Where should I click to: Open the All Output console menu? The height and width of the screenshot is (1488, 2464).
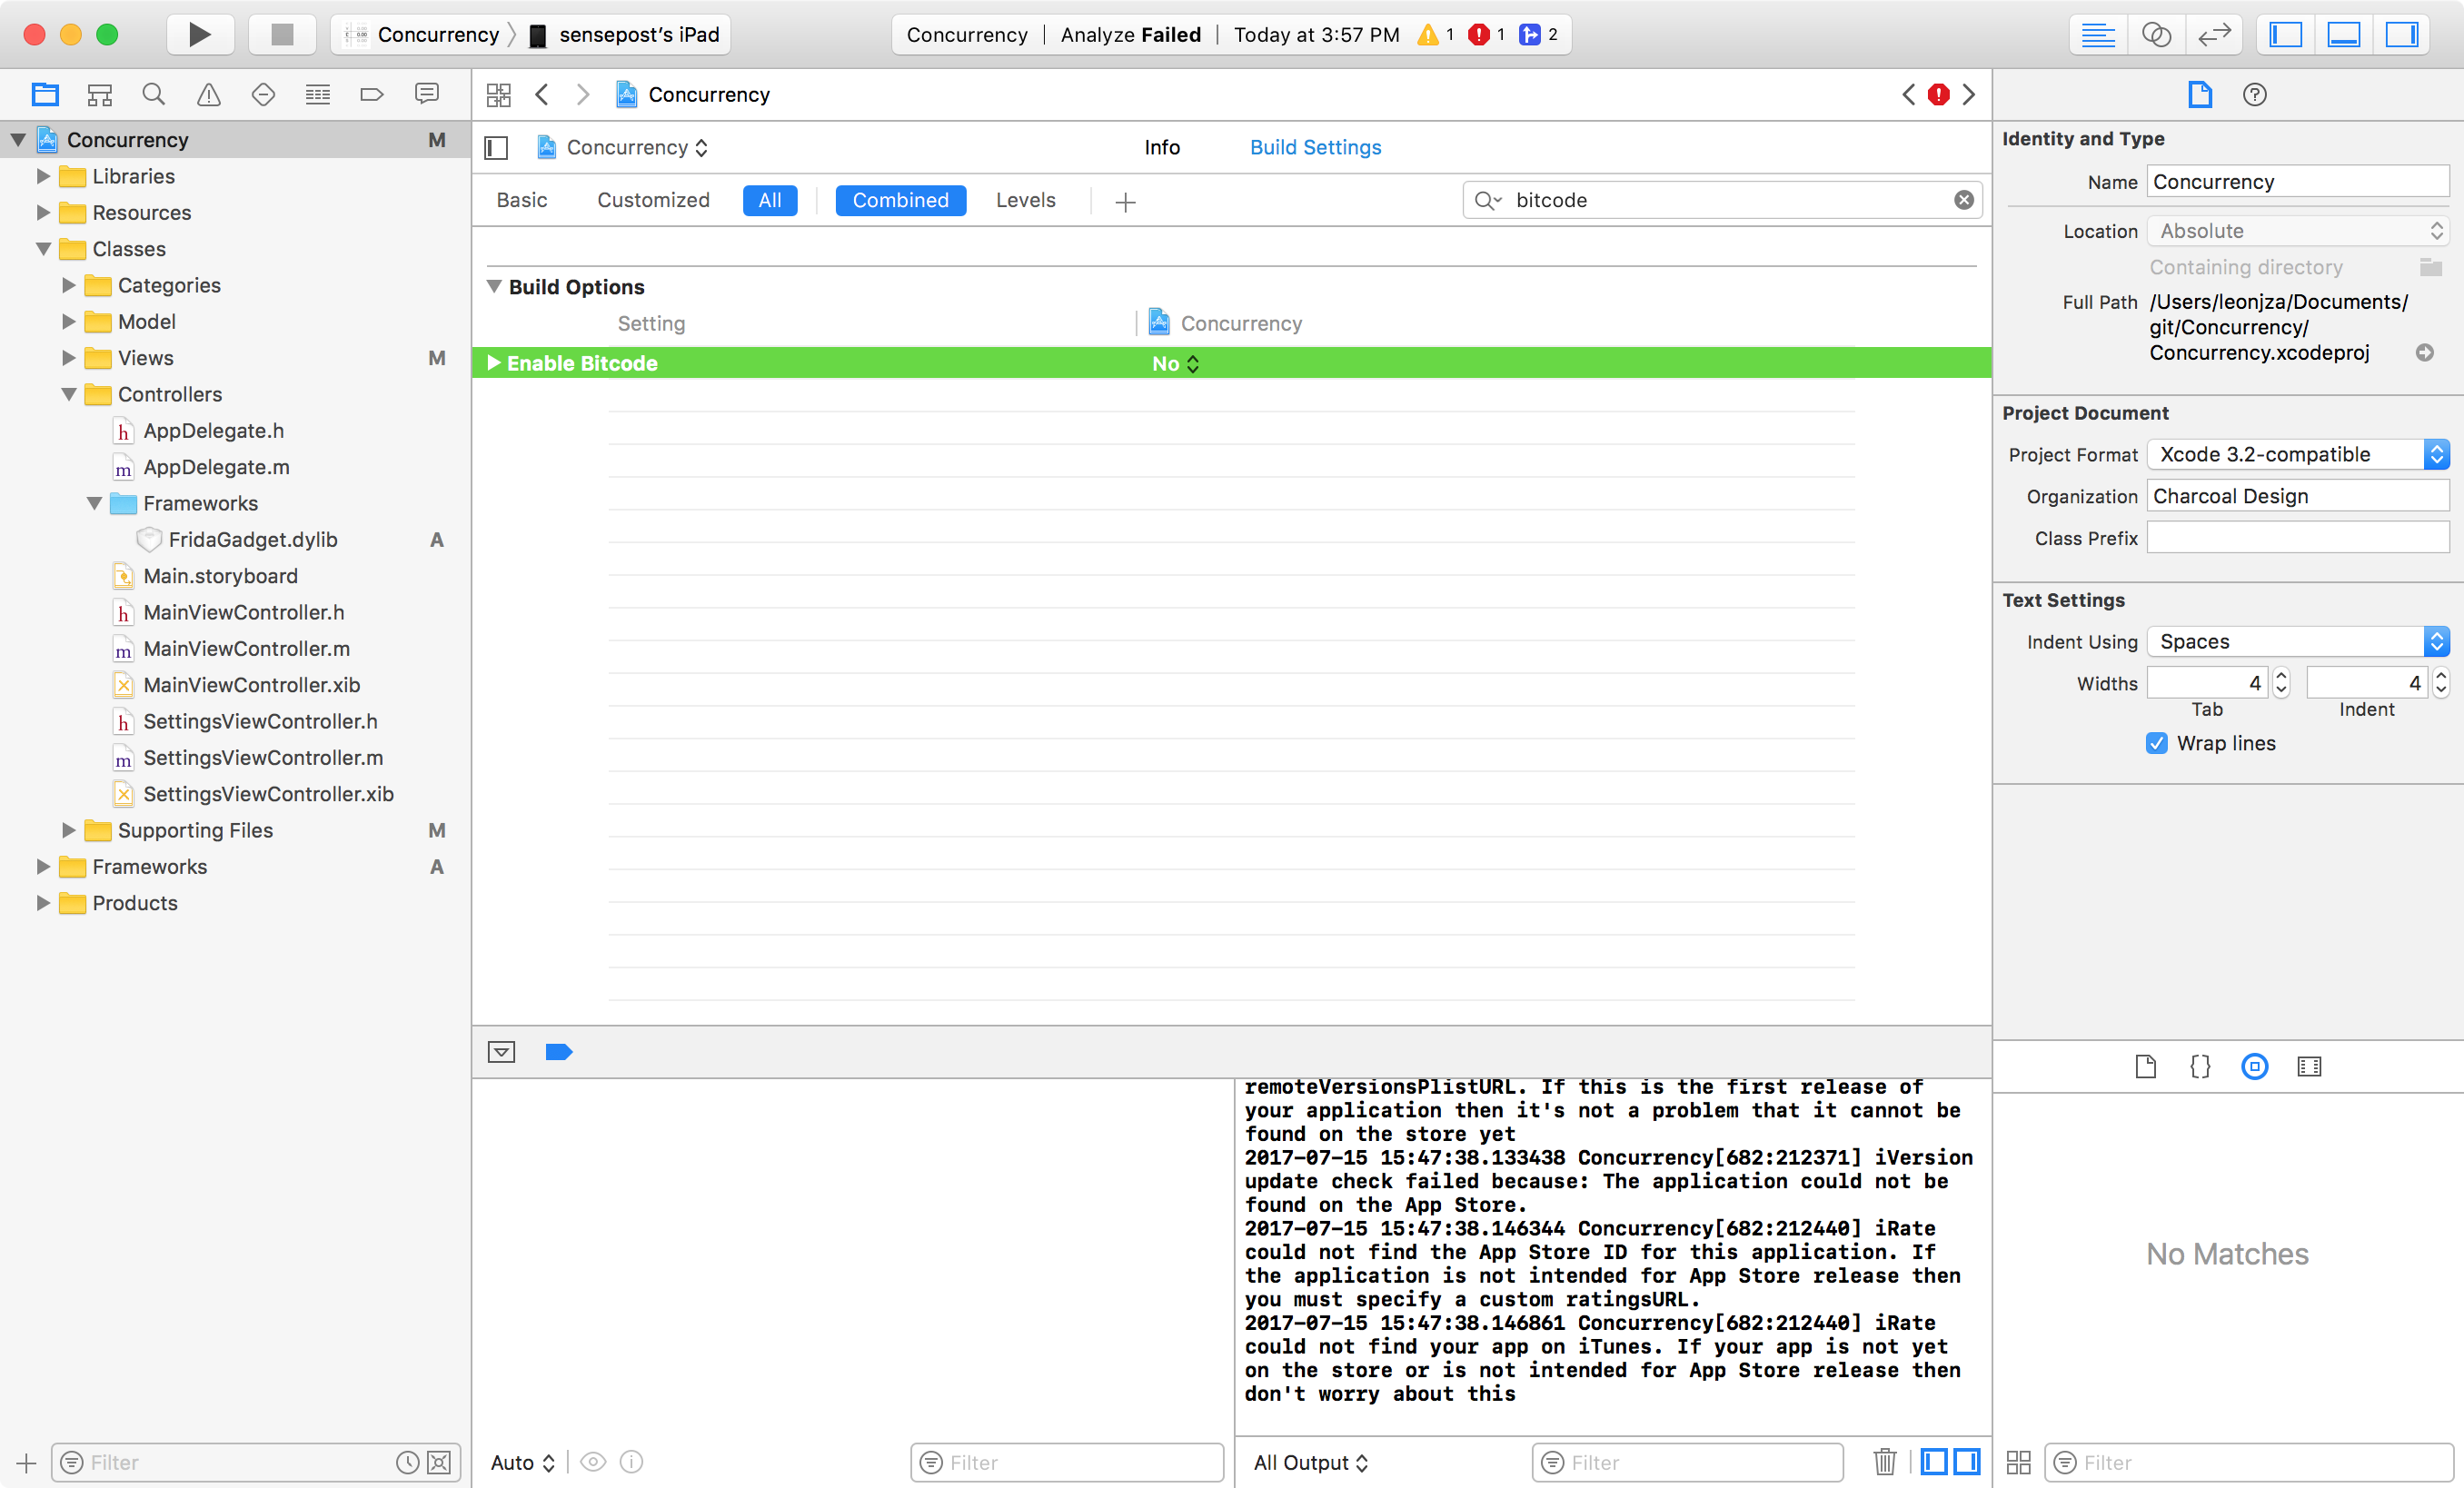[1311, 1463]
